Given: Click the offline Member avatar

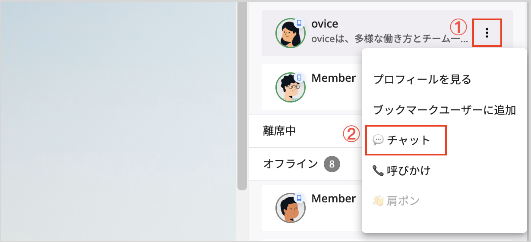Looking at the screenshot, I should point(290,208).
